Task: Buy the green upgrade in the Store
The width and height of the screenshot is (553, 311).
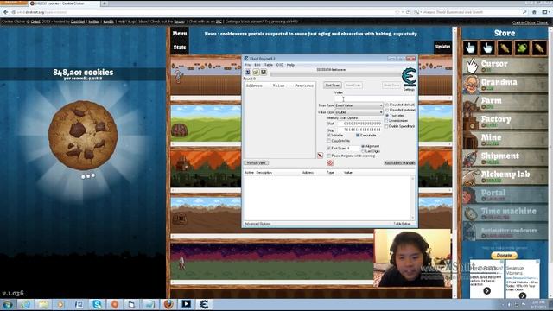Action: [522, 48]
